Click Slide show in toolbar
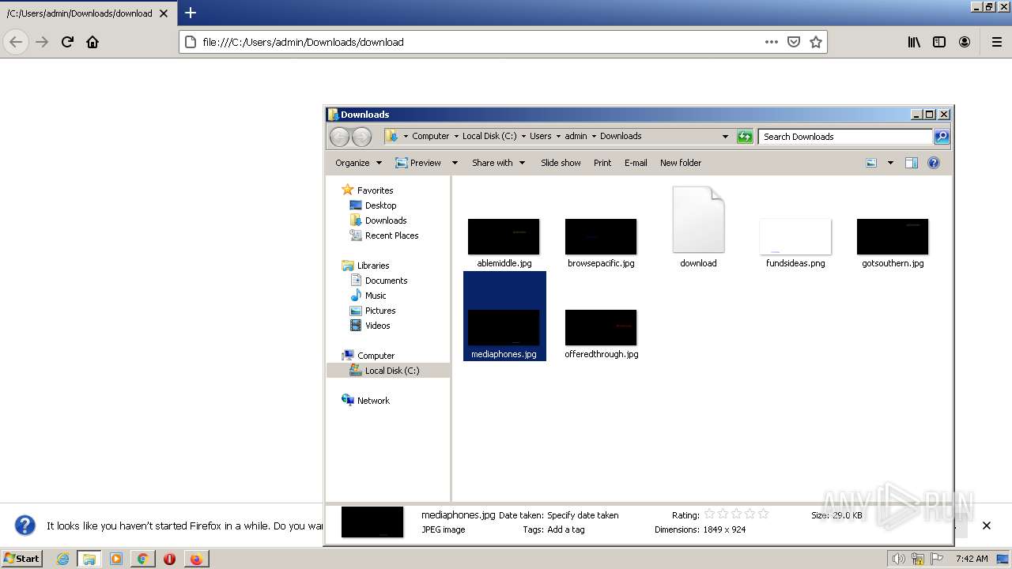The height and width of the screenshot is (569, 1012). click(561, 163)
